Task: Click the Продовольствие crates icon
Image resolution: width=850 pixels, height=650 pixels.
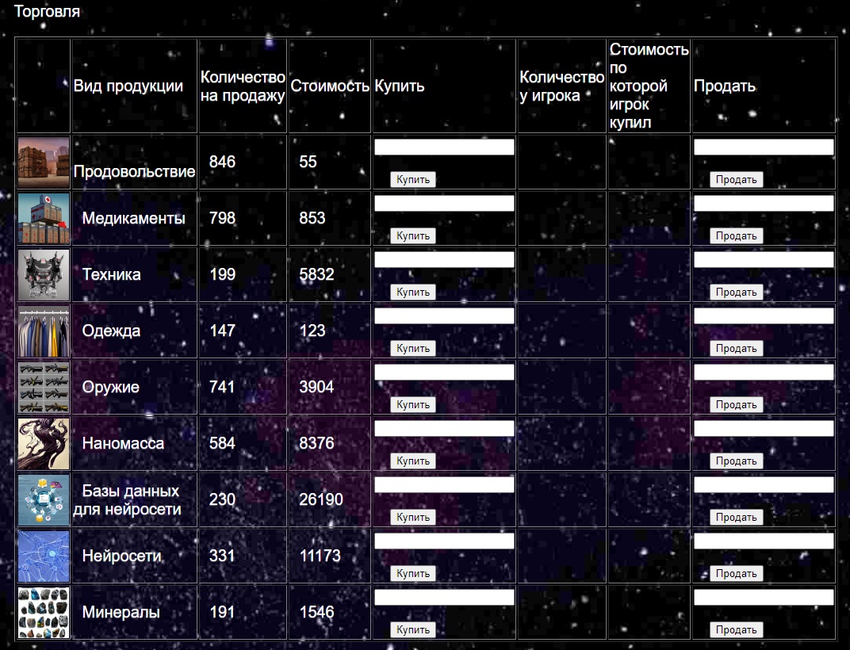Action: [x=44, y=162]
